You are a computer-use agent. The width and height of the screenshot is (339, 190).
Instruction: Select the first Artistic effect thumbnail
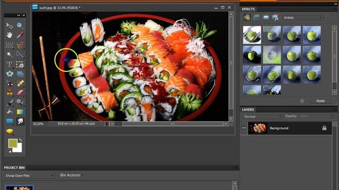pos(252,35)
